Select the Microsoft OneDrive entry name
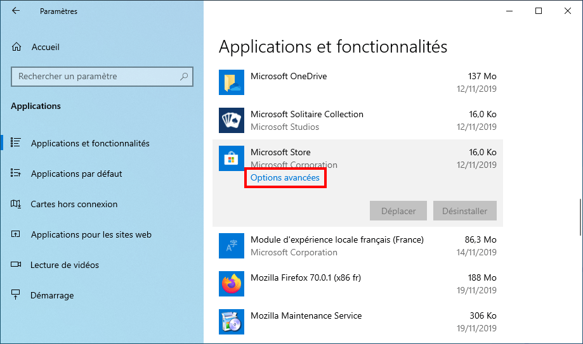 (289, 76)
